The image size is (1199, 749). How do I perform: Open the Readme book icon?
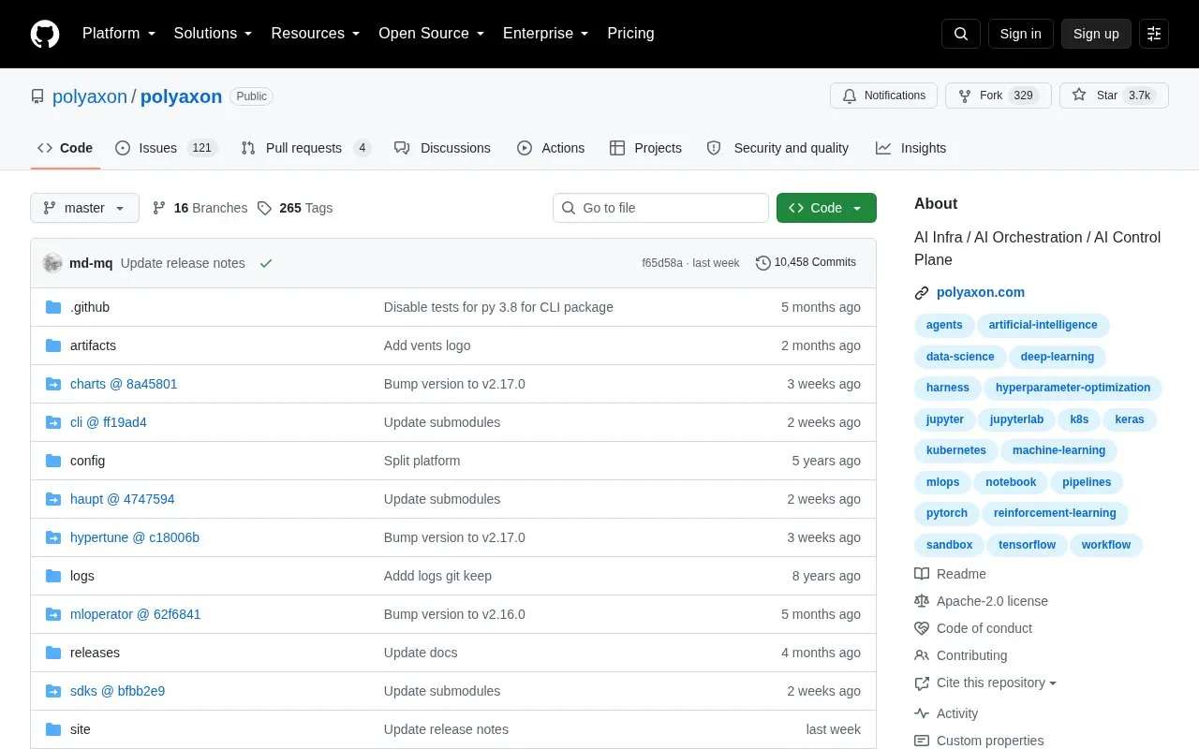922,574
